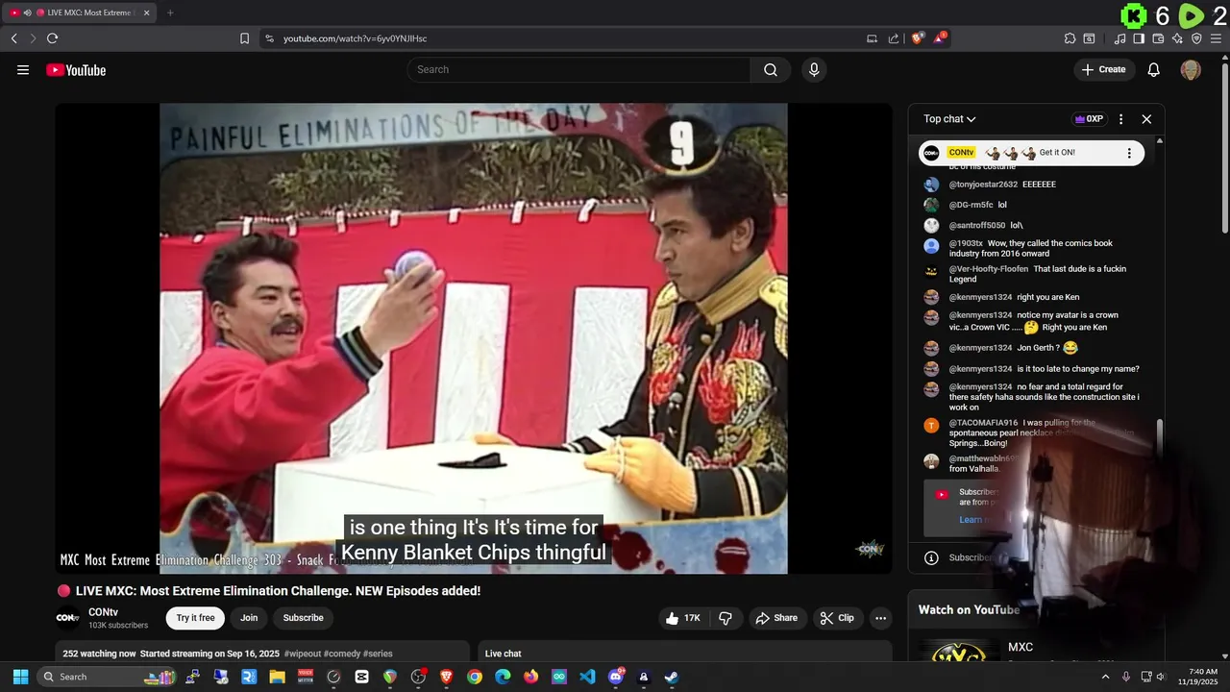Bookmark this page from the address bar
This screenshot has height=692, width=1230.
pos(244,38)
